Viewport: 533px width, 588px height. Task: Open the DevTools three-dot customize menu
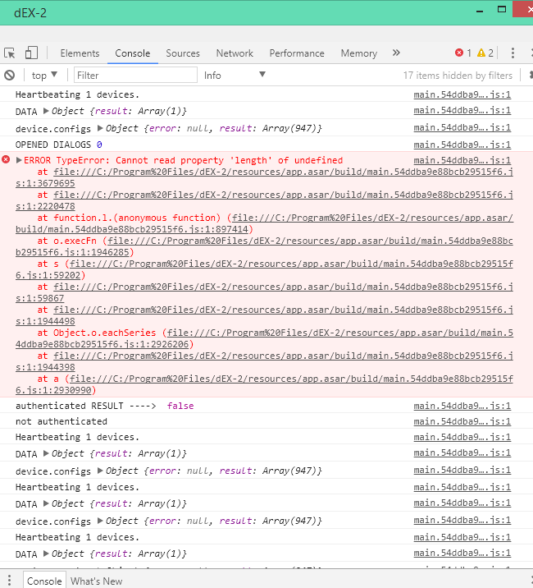click(x=513, y=53)
